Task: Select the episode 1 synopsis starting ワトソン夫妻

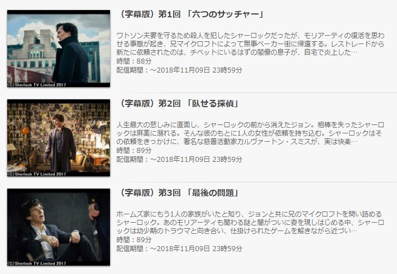Action: tap(250, 44)
